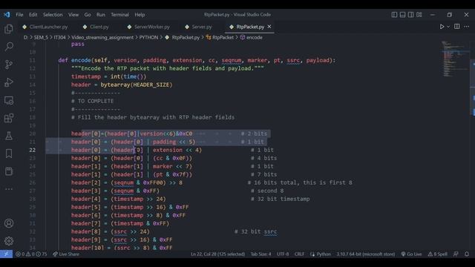Click line number 22 in gutter

coord(33,150)
